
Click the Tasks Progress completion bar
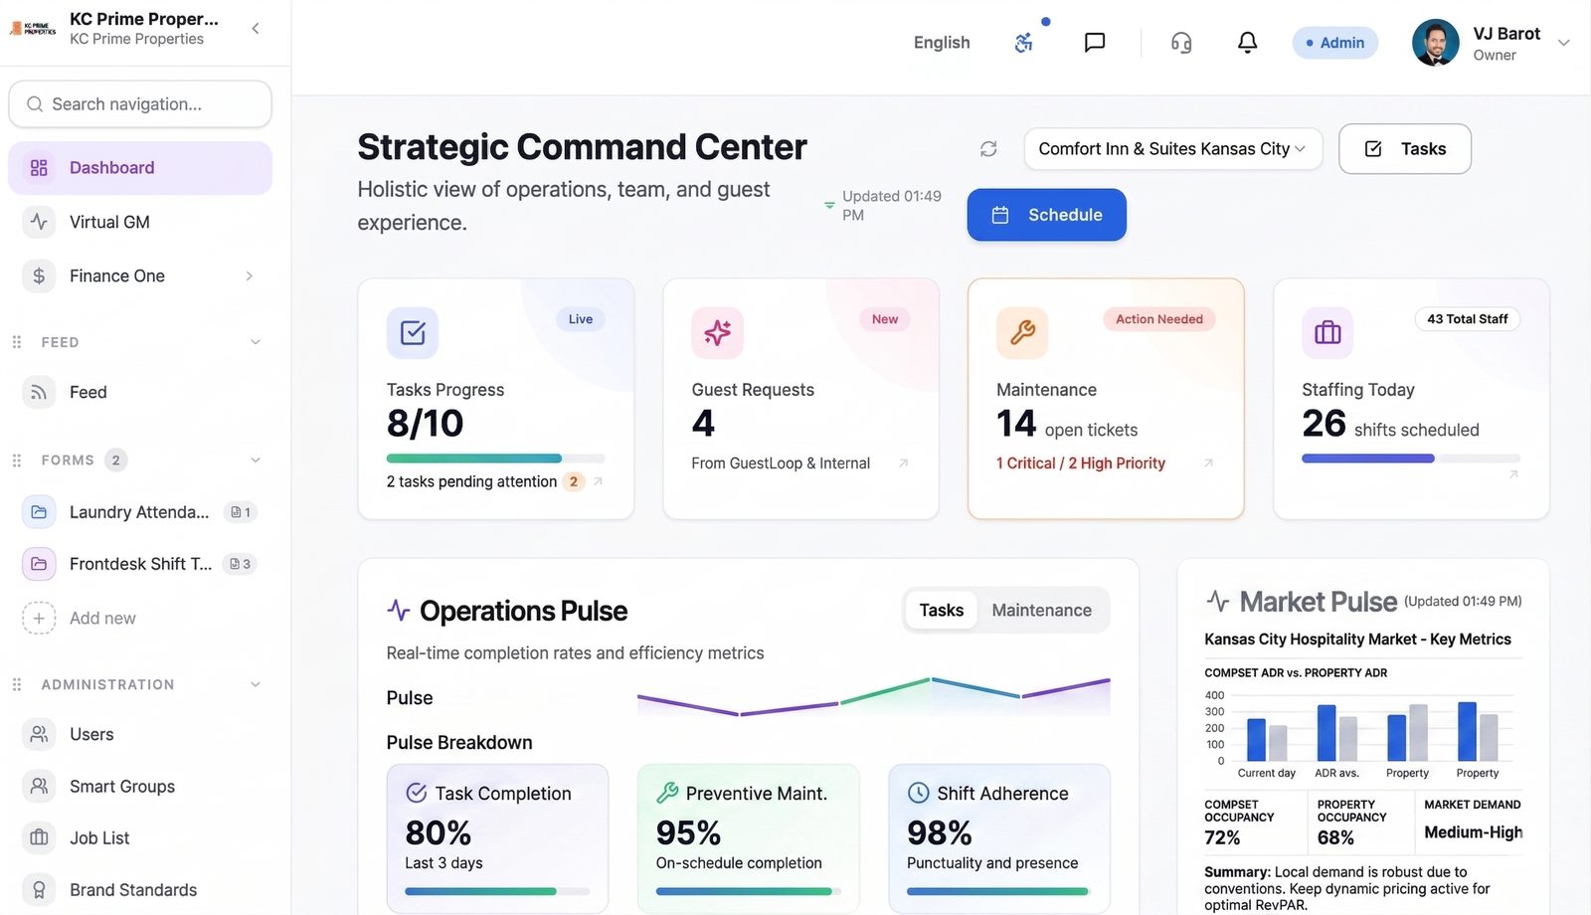496,458
